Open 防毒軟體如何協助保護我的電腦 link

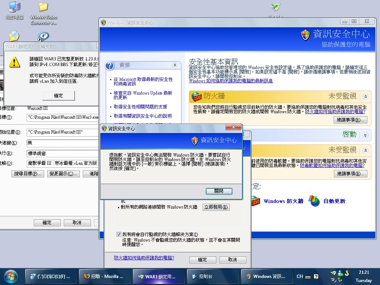pyautogui.click(x=332, y=165)
